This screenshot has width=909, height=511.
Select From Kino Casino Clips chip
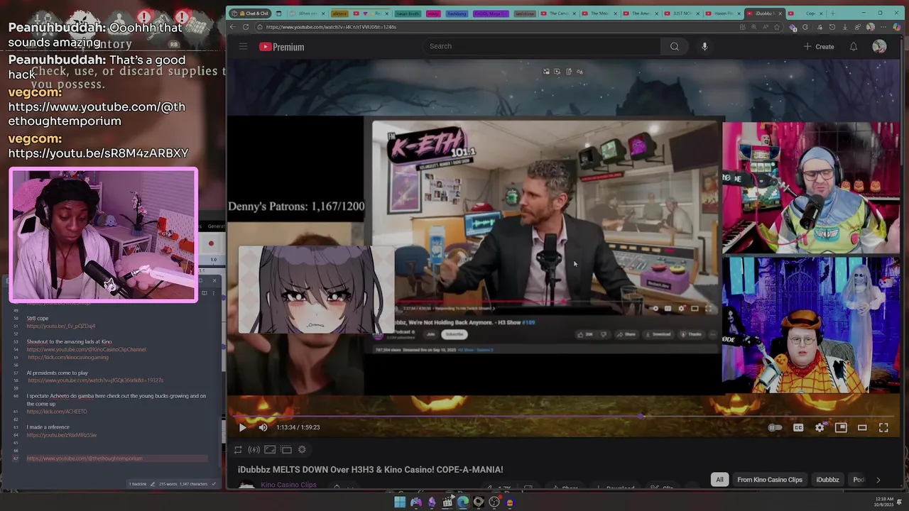[769, 480]
